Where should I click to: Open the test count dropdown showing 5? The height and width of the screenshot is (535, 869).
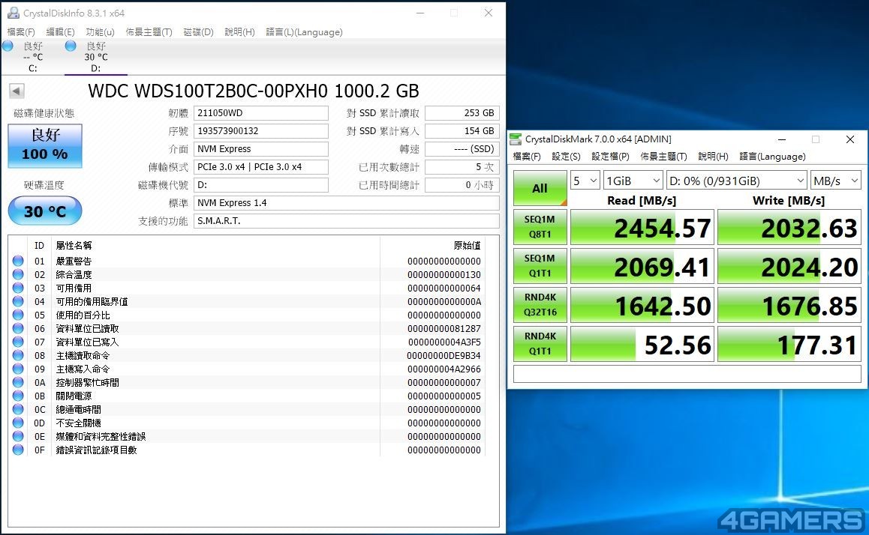click(x=585, y=181)
